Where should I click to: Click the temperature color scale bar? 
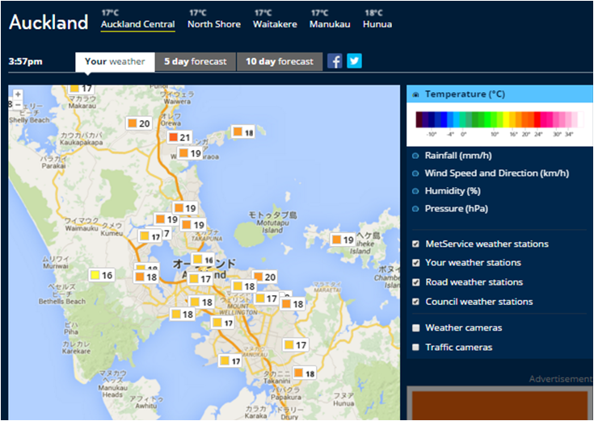(x=495, y=120)
